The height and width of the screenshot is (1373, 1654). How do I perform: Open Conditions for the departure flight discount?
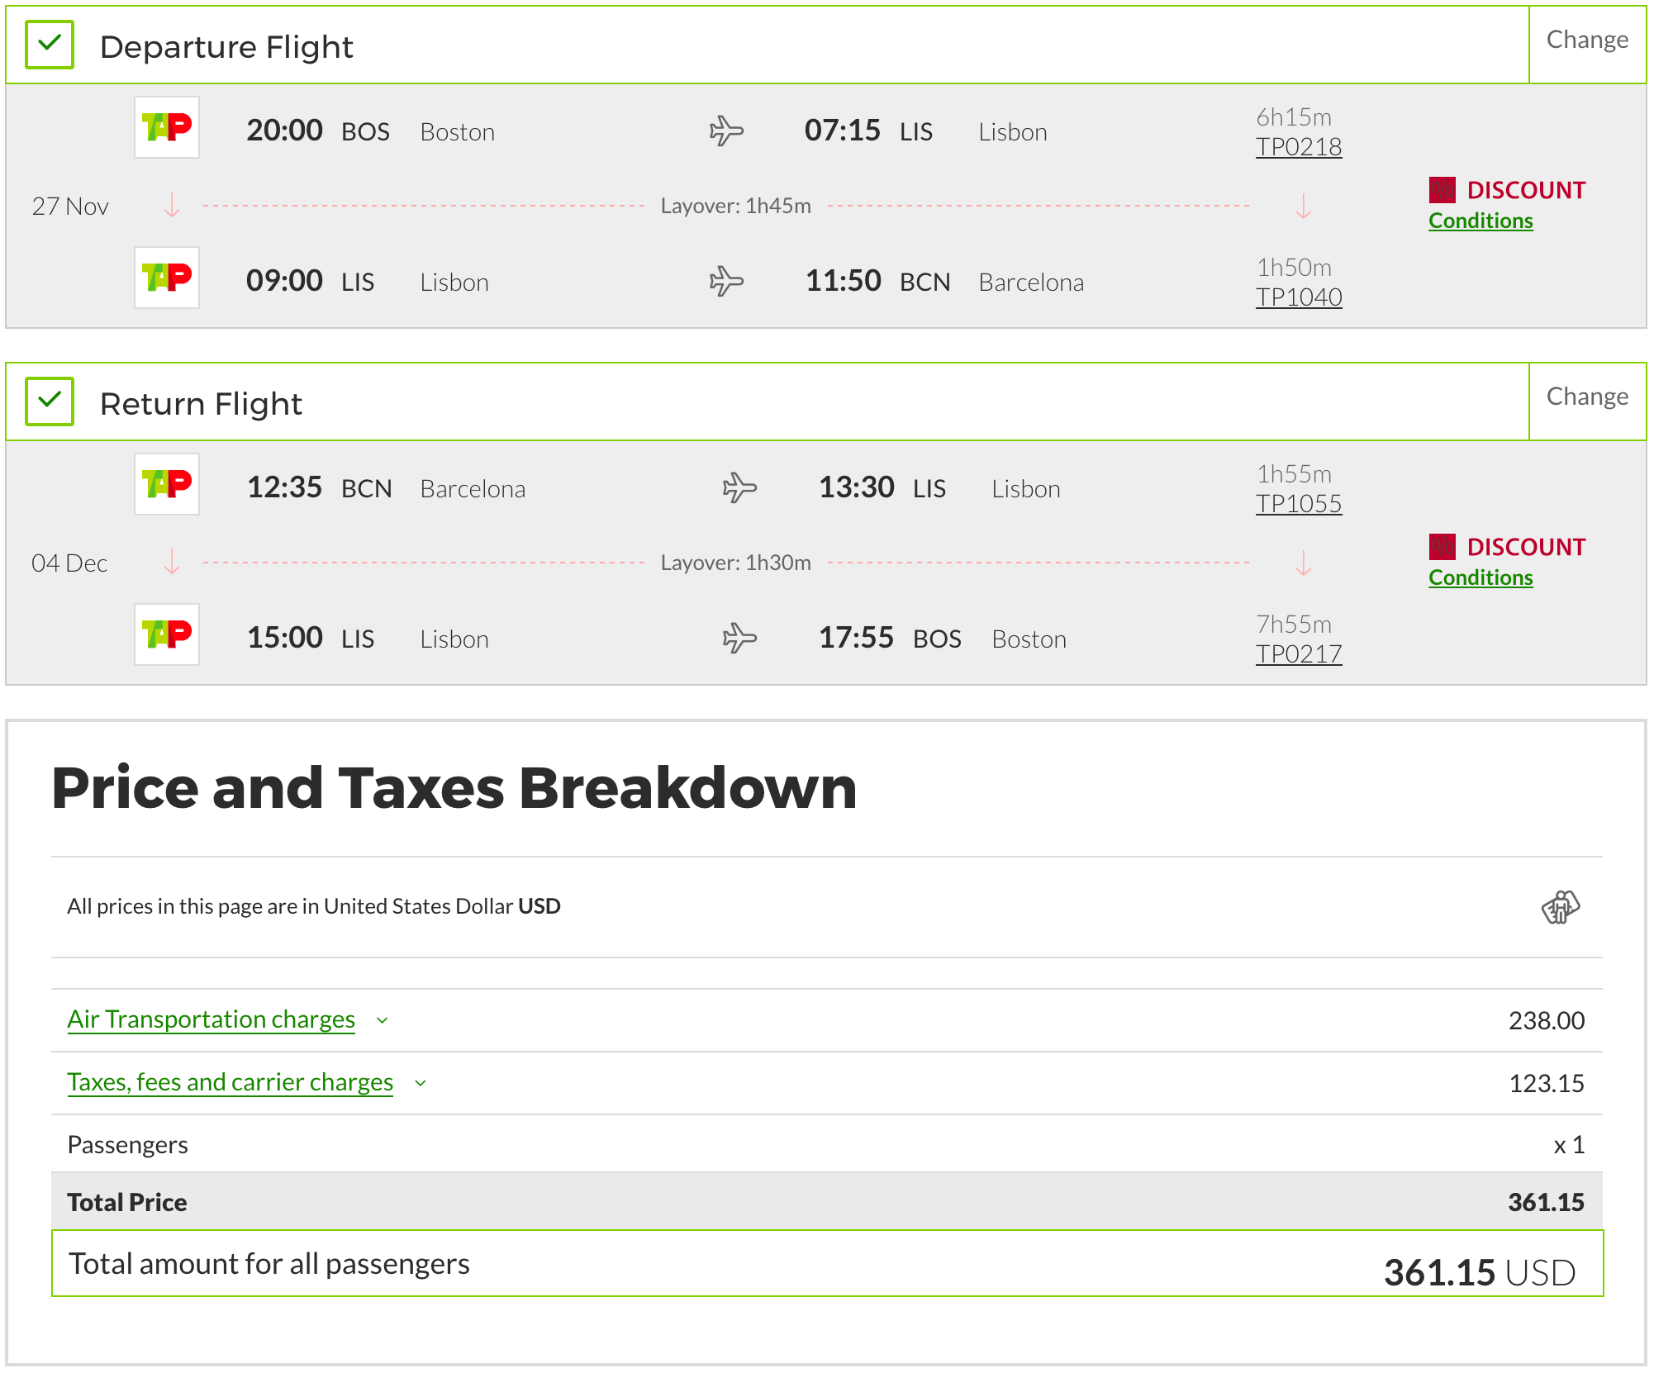1481,221
